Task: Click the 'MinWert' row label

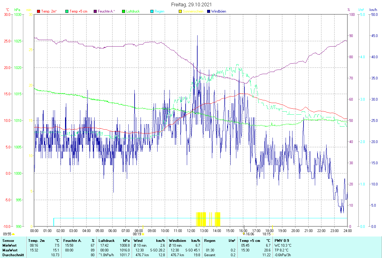Action: click(x=9, y=245)
